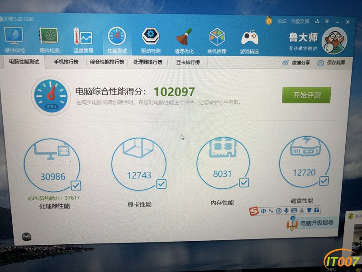Click the Sogou user account icon
This screenshot has height=272, width=362.
(302, 210)
